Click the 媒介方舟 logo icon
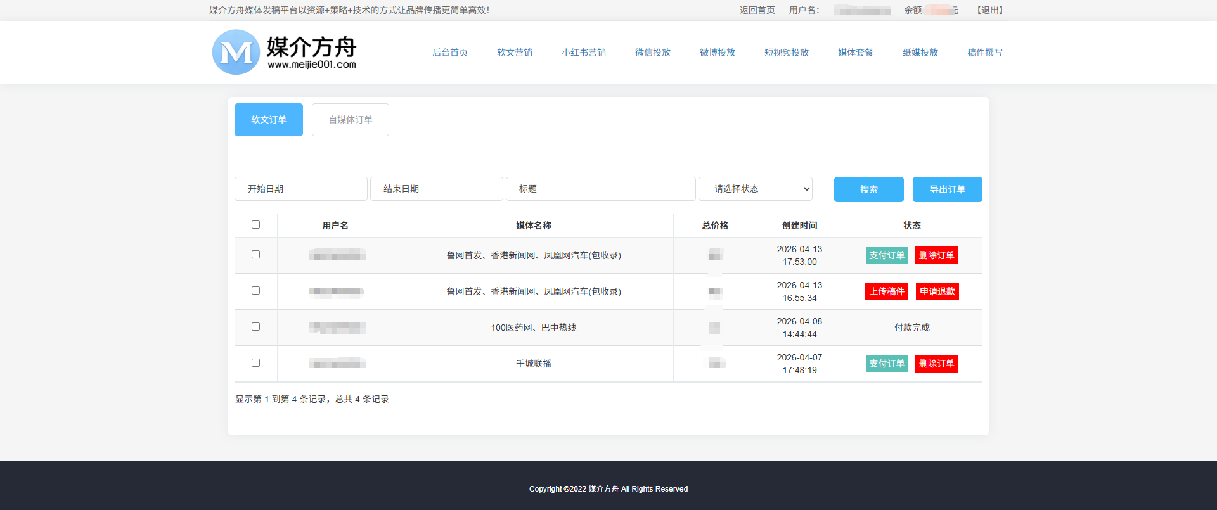1217x510 pixels. click(236, 53)
